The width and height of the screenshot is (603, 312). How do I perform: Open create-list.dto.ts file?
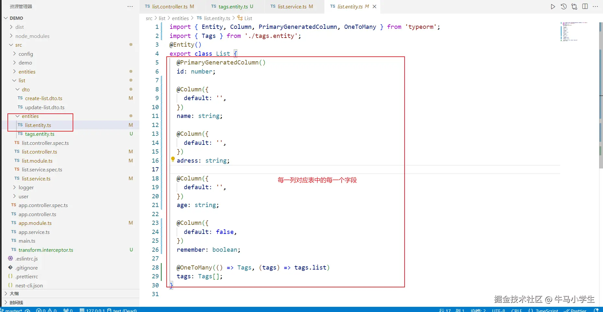pyautogui.click(x=44, y=98)
